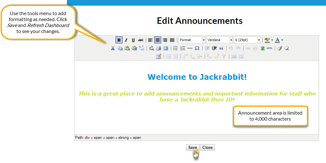326x163 pixels.
Task: Click table cell properties icon
Action: 176,56
